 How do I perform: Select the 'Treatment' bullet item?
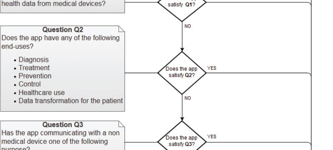click(x=34, y=67)
